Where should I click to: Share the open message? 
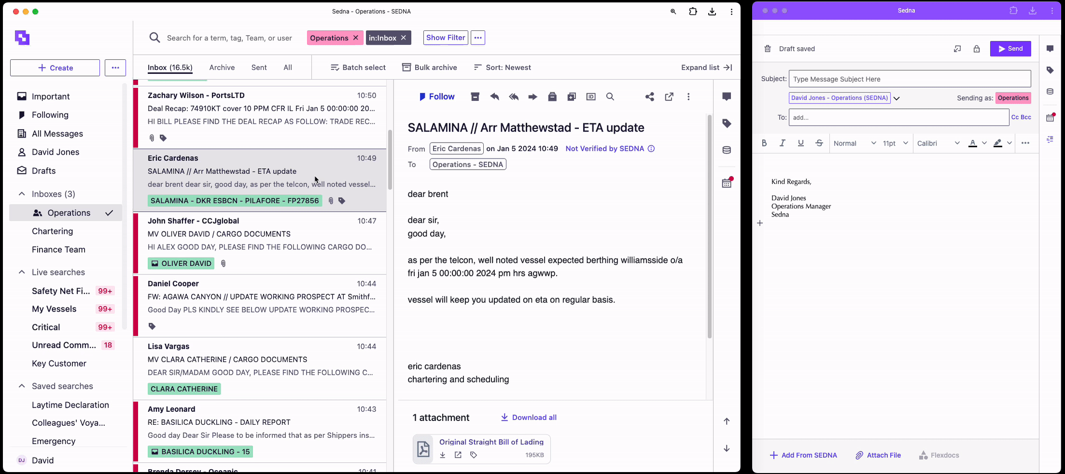(650, 97)
